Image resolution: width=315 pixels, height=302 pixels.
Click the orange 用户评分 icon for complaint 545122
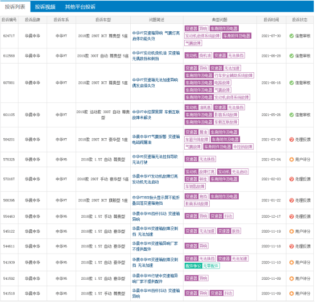coord(292,231)
